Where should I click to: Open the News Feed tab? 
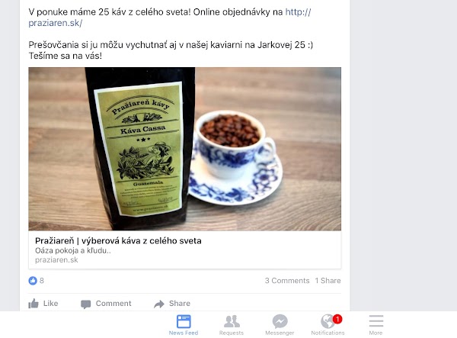coord(184,325)
